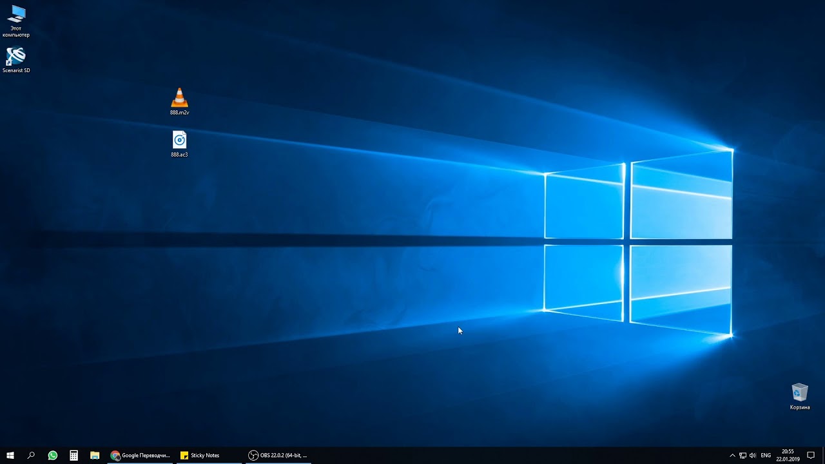Show hidden system tray icons
This screenshot has height=464, width=825.
pyautogui.click(x=732, y=455)
